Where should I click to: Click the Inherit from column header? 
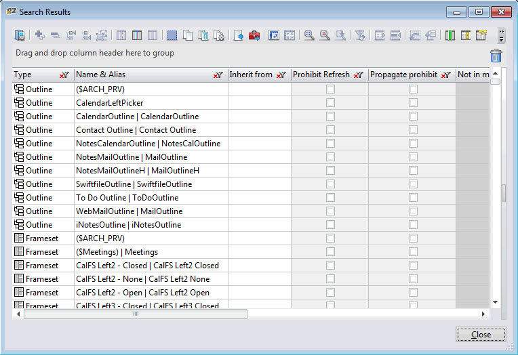(x=251, y=75)
